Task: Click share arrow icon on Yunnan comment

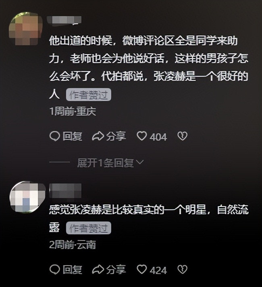Action: click(98, 270)
